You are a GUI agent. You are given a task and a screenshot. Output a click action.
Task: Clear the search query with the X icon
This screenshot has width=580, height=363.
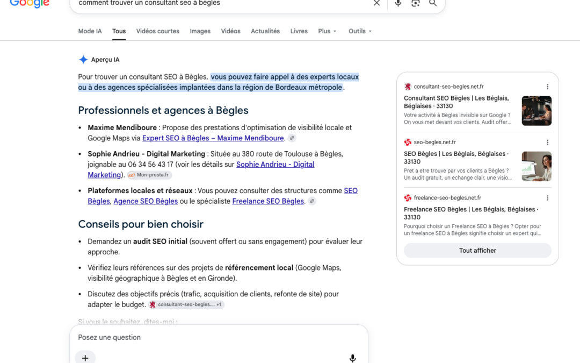click(376, 3)
